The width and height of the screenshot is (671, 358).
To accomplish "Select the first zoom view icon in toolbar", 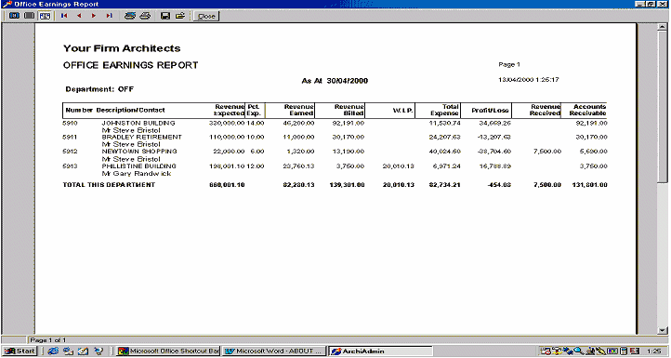I will click(15, 16).
